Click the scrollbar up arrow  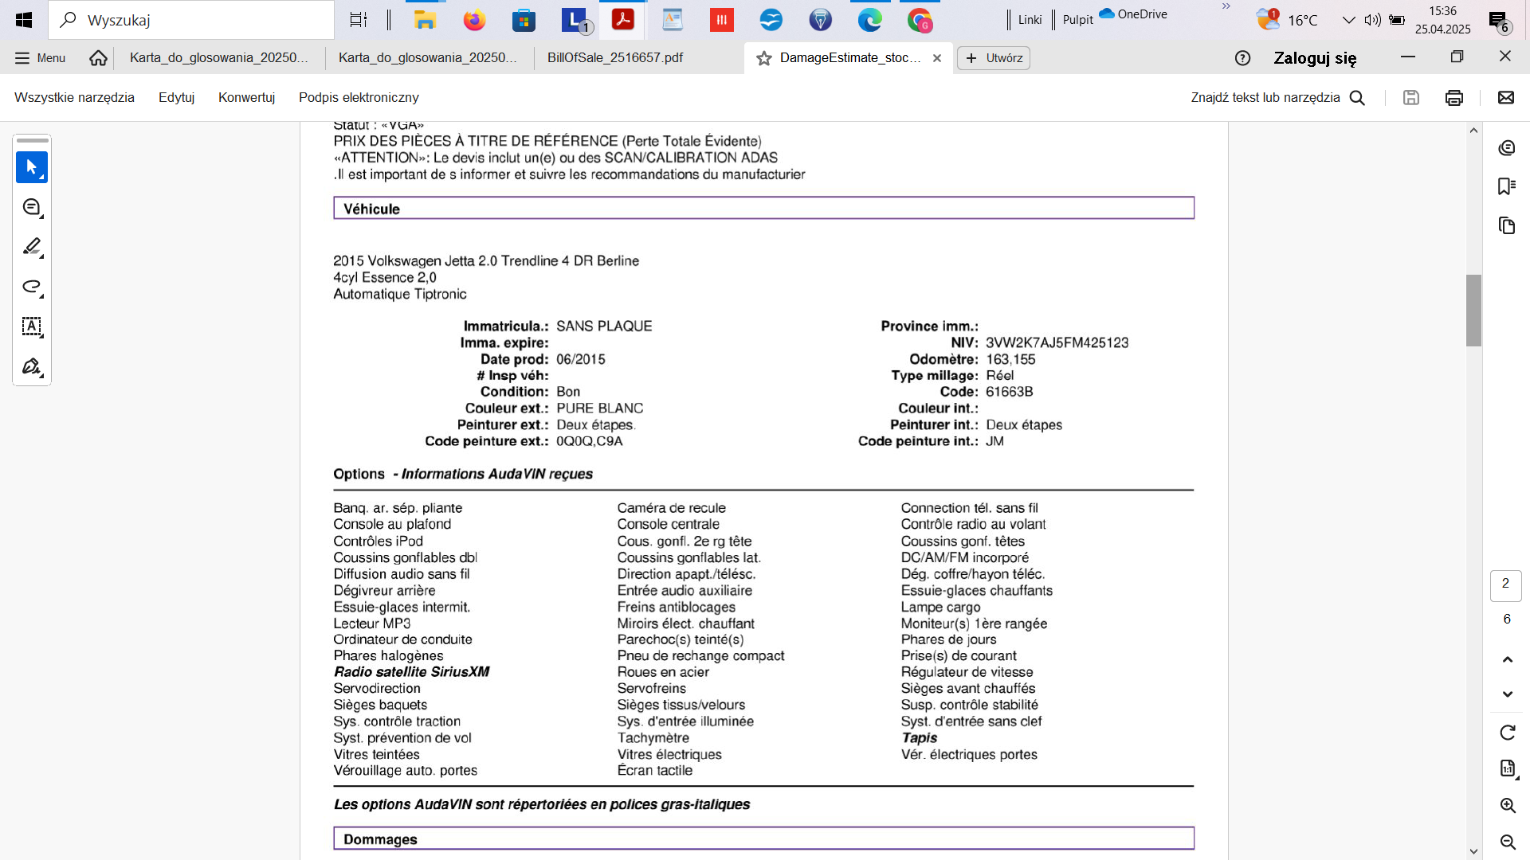[x=1473, y=131]
